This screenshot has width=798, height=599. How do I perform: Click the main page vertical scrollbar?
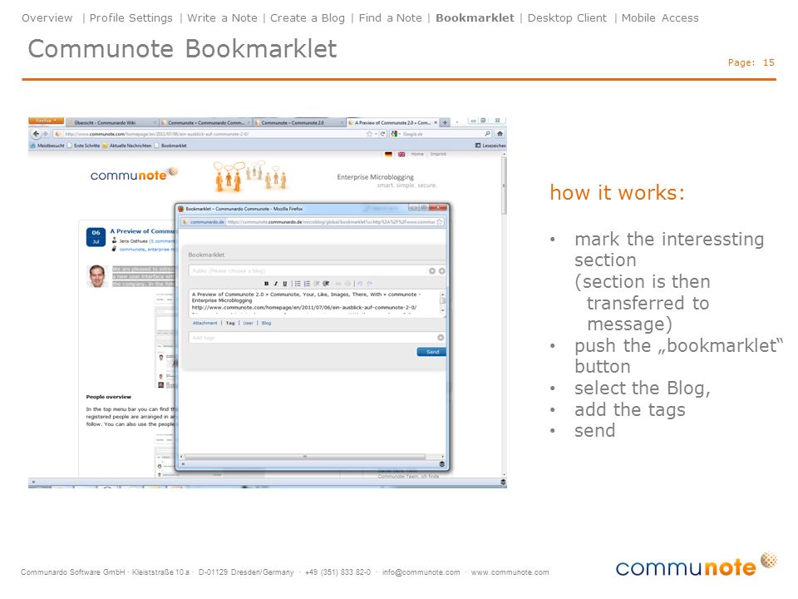coord(504,186)
